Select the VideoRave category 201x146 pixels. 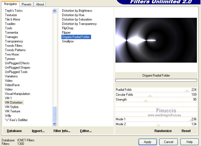point(12,85)
